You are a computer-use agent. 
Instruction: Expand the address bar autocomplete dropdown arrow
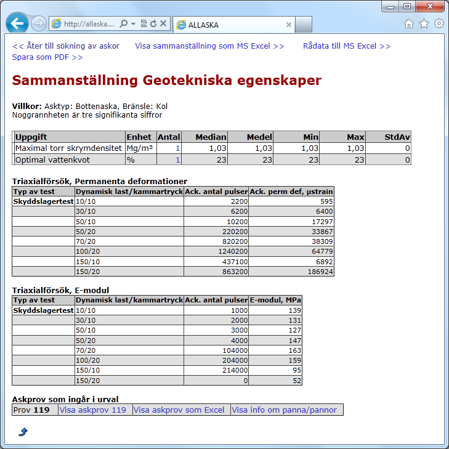(133, 23)
